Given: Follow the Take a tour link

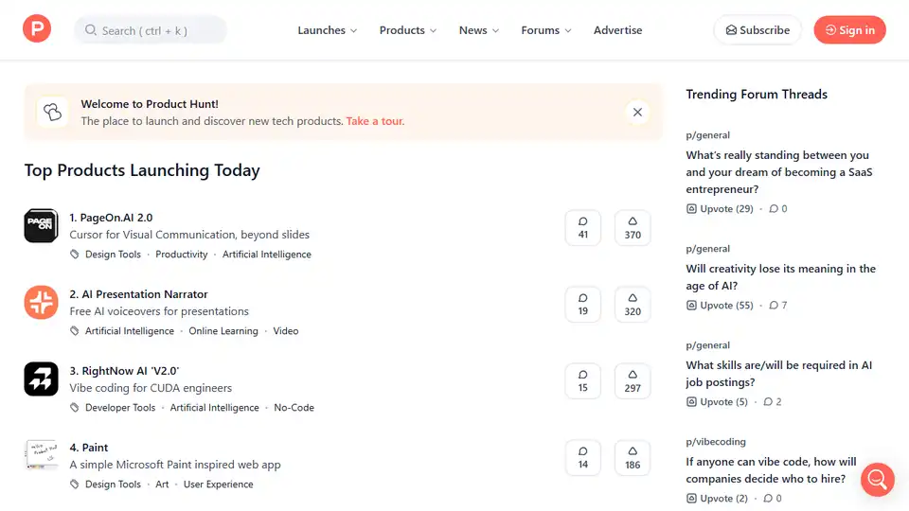Looking at the screenshot, I should click(375, 121).
